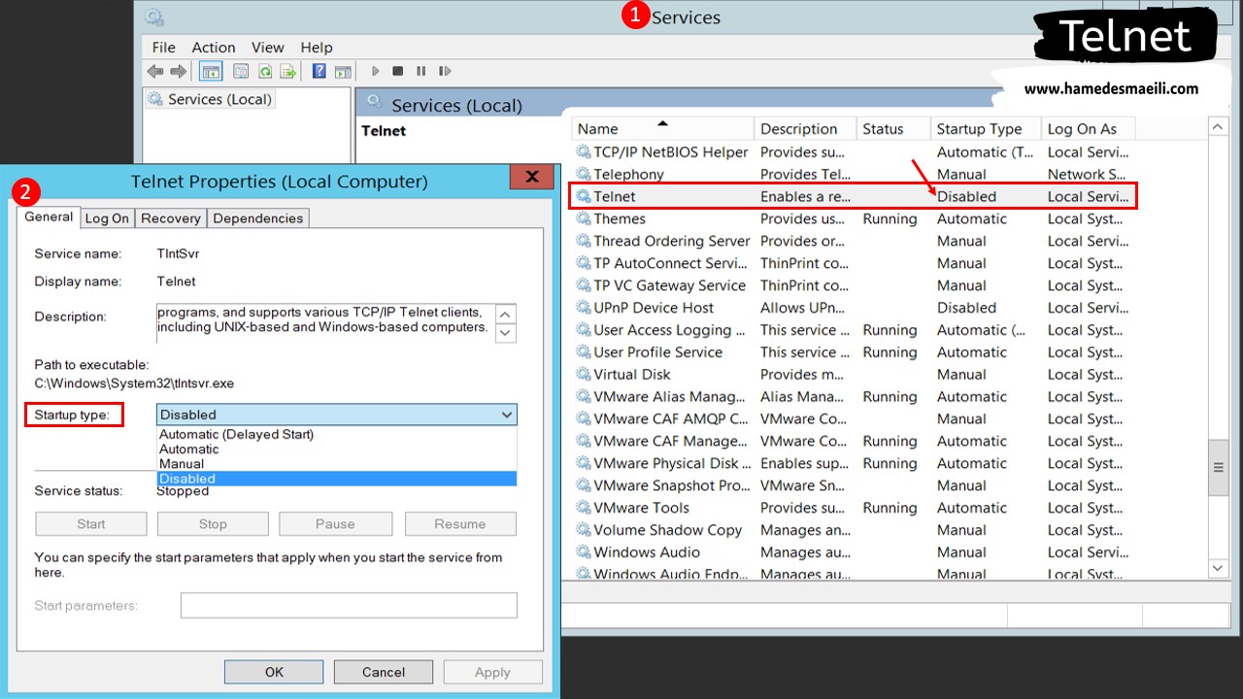Click Cancel in Telnet Properties
This screenshot has height=699, width=1243.
(x=384, y=672)
